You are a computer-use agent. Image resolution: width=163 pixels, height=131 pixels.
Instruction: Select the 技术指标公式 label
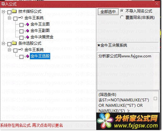pos(30,11)
